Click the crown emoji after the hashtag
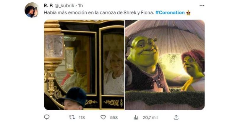Screen dimensions: 227x128 [x=188, y=13]
